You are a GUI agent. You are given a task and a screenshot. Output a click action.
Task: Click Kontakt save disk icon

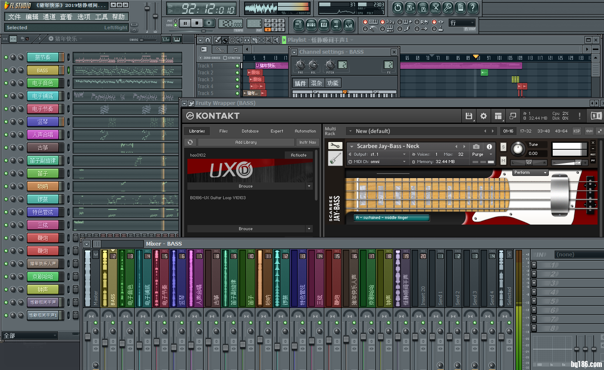click(x=469, y=116)
